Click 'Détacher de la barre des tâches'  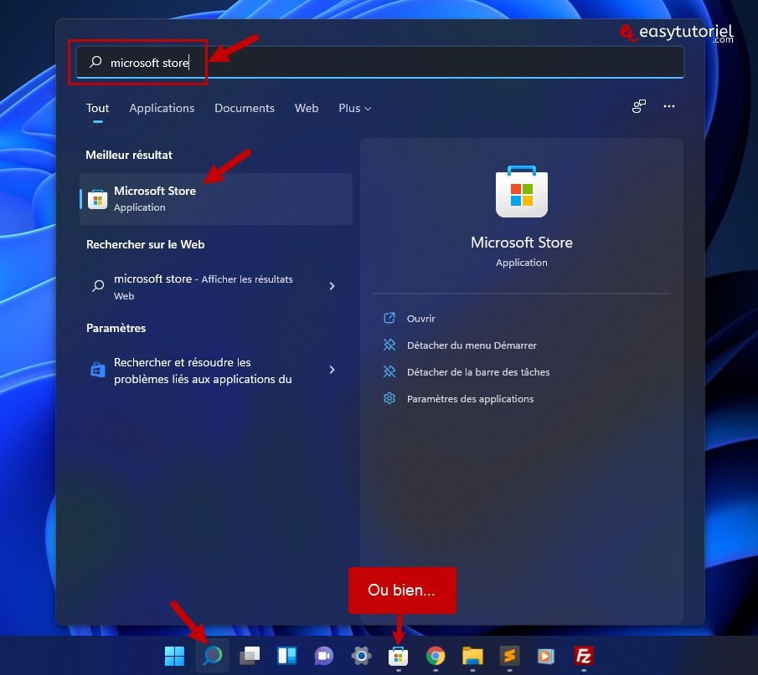pos(478,372)
